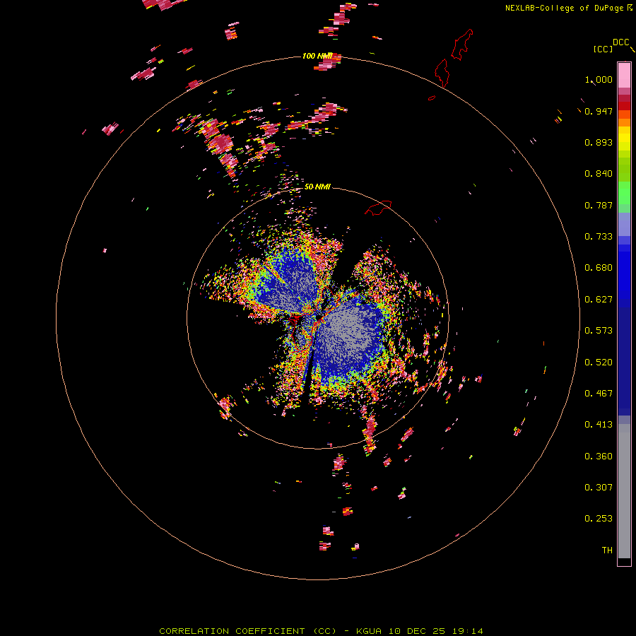Click the 50 NMI range ring label
Image resolution: width=636 pixels, height=636 pixels.
tap(317, 187)
